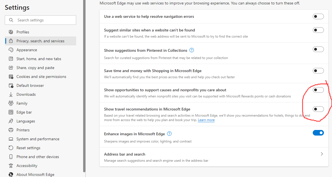This screenshot has height=177, width=332.
Task: Click the Languages icon in sidebar
Action: tap(11, 121)
